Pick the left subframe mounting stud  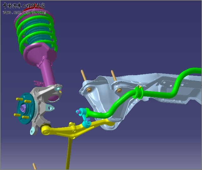[x=84, y=76]
